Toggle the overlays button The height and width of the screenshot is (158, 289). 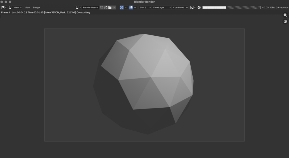131,7
